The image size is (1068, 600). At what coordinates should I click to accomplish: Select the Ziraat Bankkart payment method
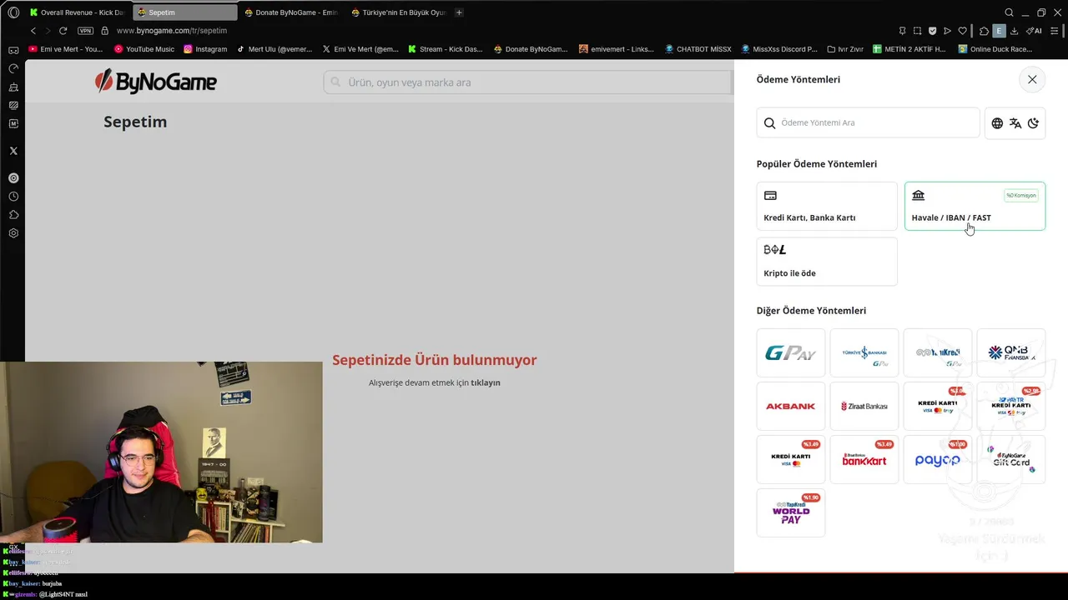coord(864,460)
